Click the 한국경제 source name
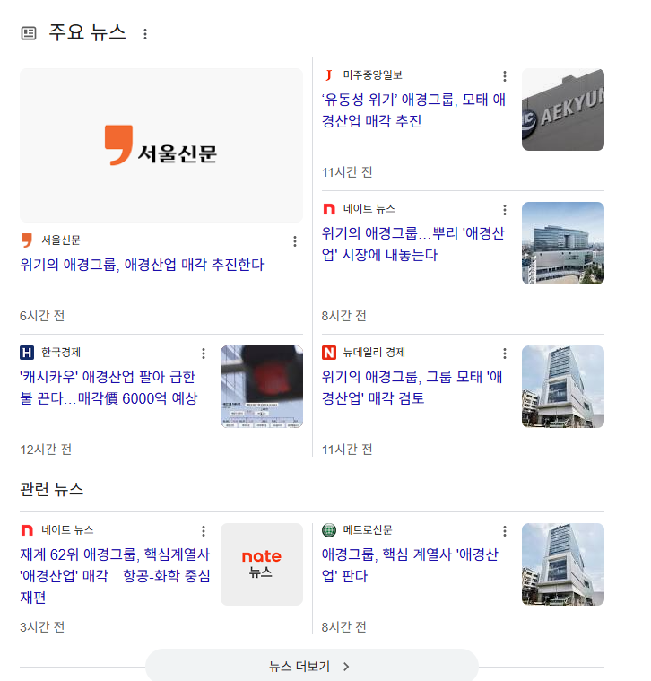The width and height of the screenshot is (651, 681). (x=61, y=353)
